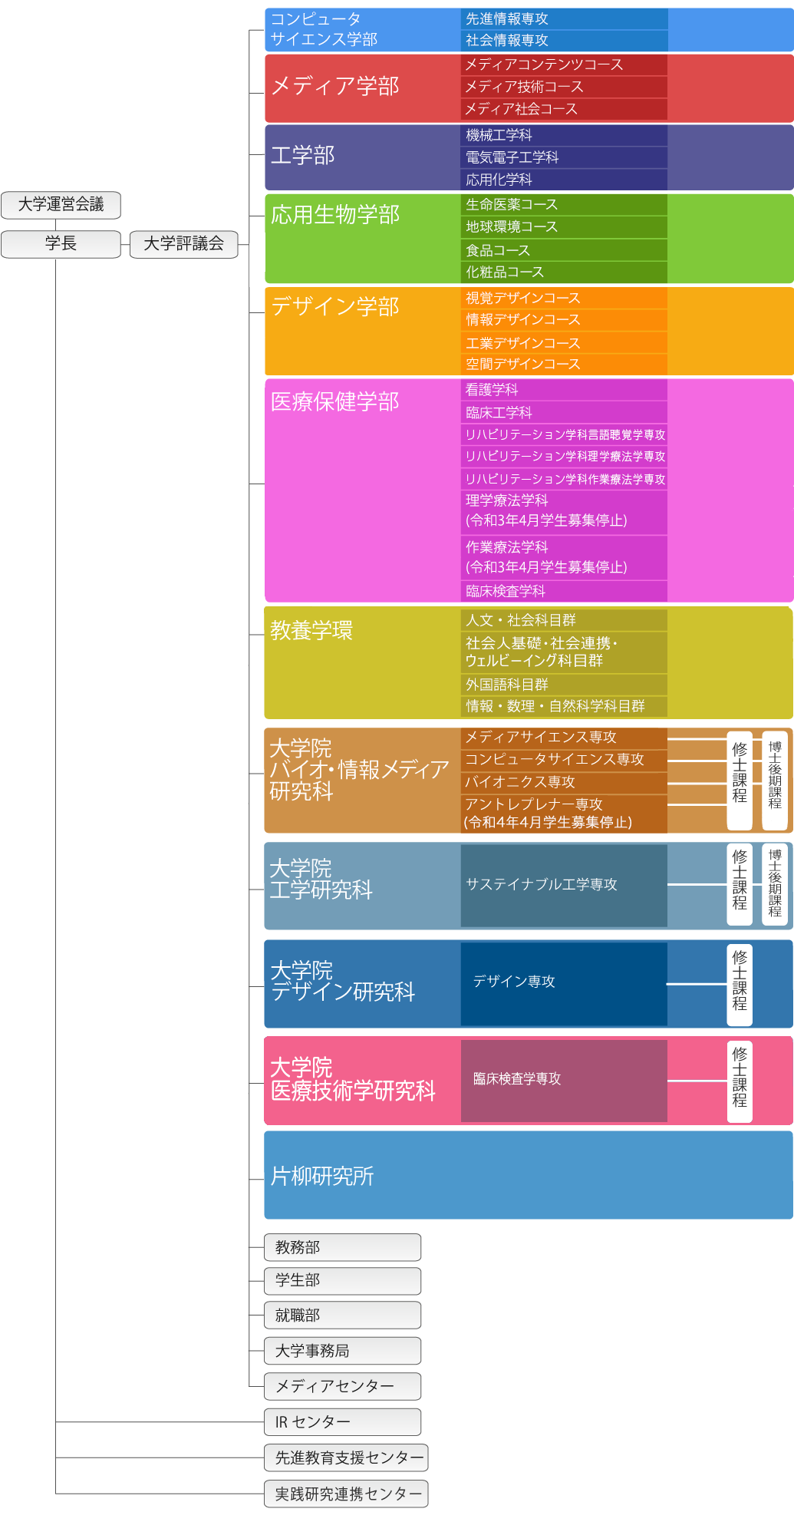Click バイオニクス専攻
794x1535 pixels.
tap(564, 782)
